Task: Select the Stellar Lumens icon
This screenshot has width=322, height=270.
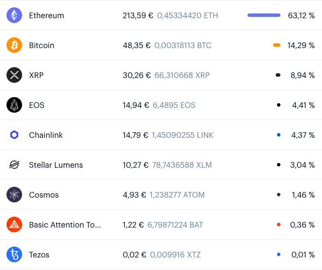Action: (x=14, y=165)
